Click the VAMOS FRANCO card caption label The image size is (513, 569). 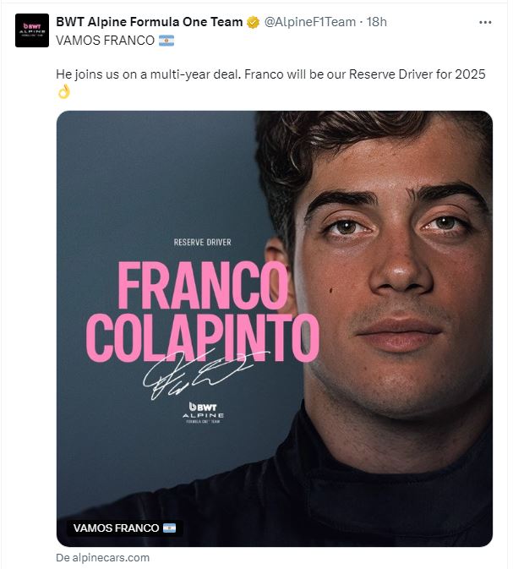124,528
